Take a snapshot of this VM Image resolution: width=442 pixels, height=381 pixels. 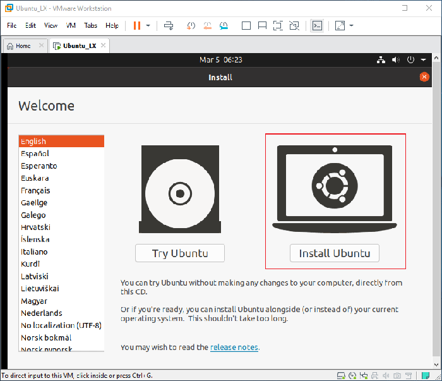191,26
